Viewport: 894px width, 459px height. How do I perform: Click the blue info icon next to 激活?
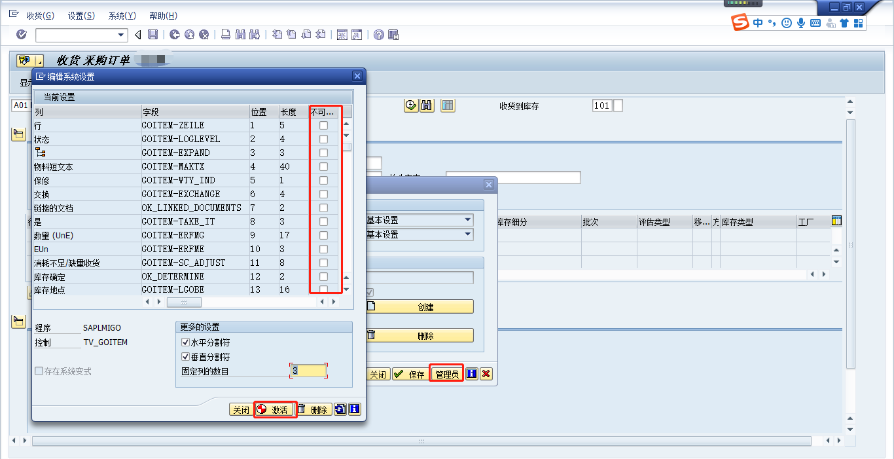point(353,409)
